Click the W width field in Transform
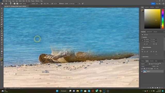This screenshot has height=93, width=165. pyautogui.click(x=147, y=39)
